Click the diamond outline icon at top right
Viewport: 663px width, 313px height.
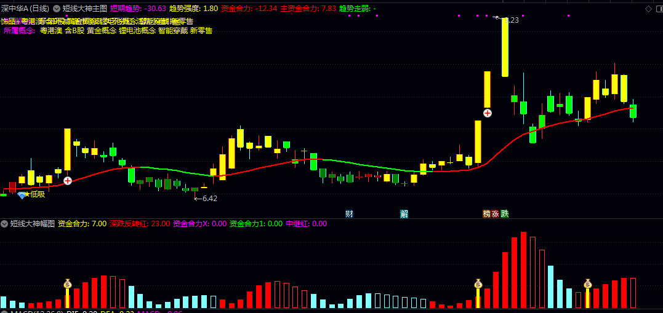click(648, 9)
